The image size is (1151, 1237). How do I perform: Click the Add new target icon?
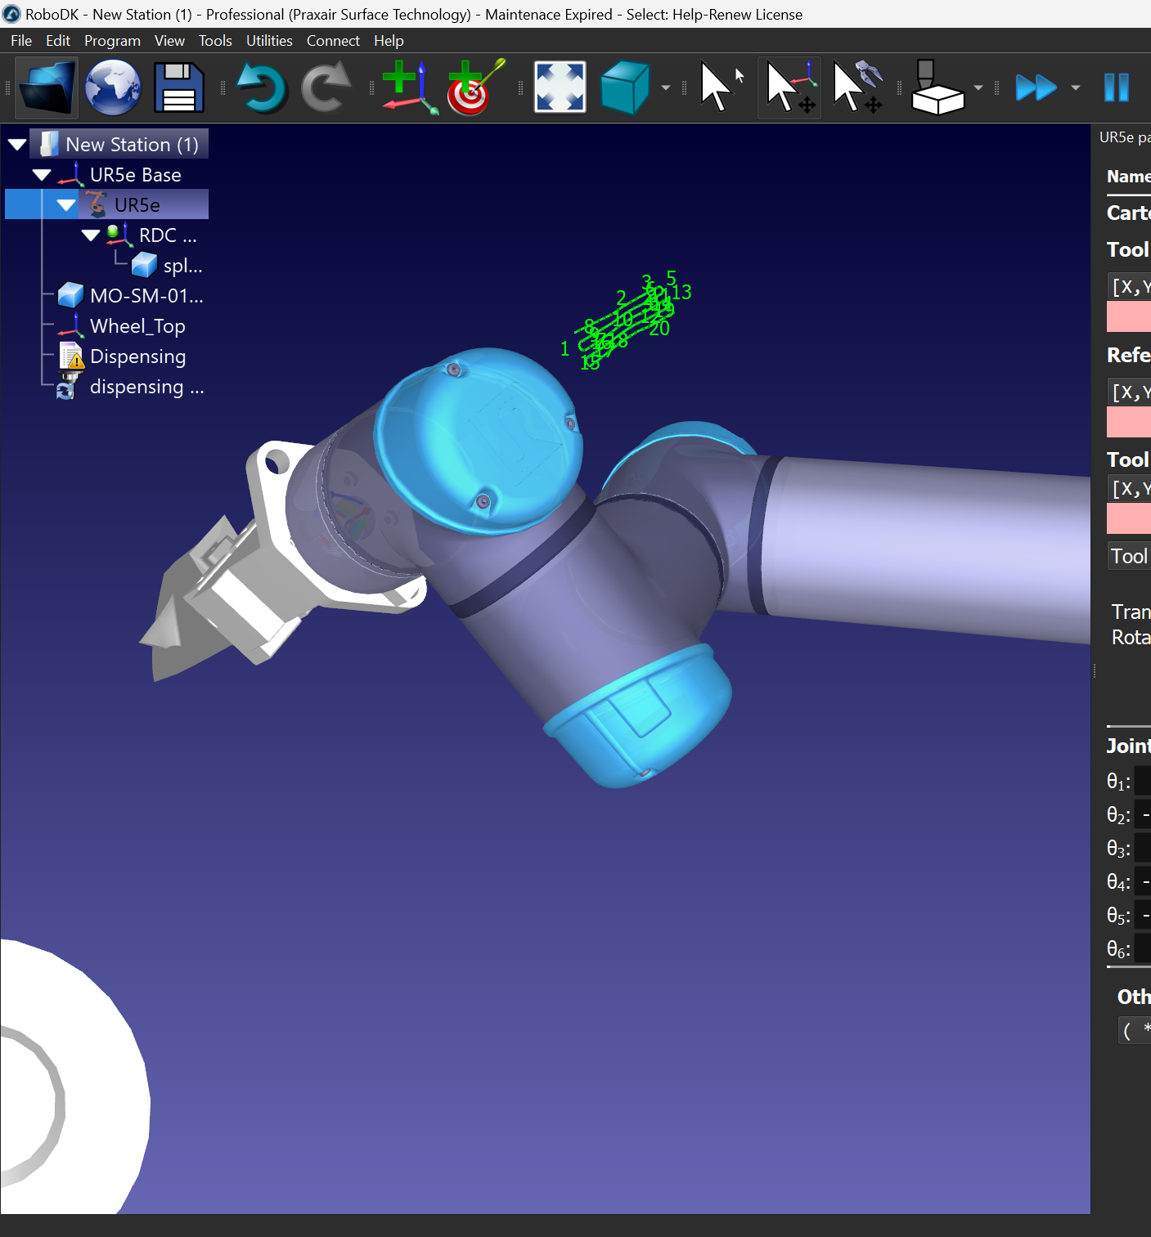point(474,87)
